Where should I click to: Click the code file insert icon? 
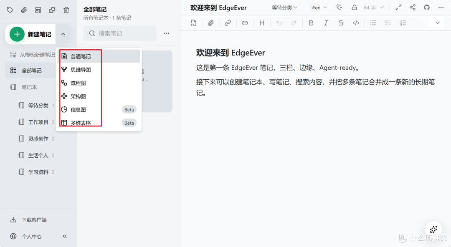(x=194, y=23)
